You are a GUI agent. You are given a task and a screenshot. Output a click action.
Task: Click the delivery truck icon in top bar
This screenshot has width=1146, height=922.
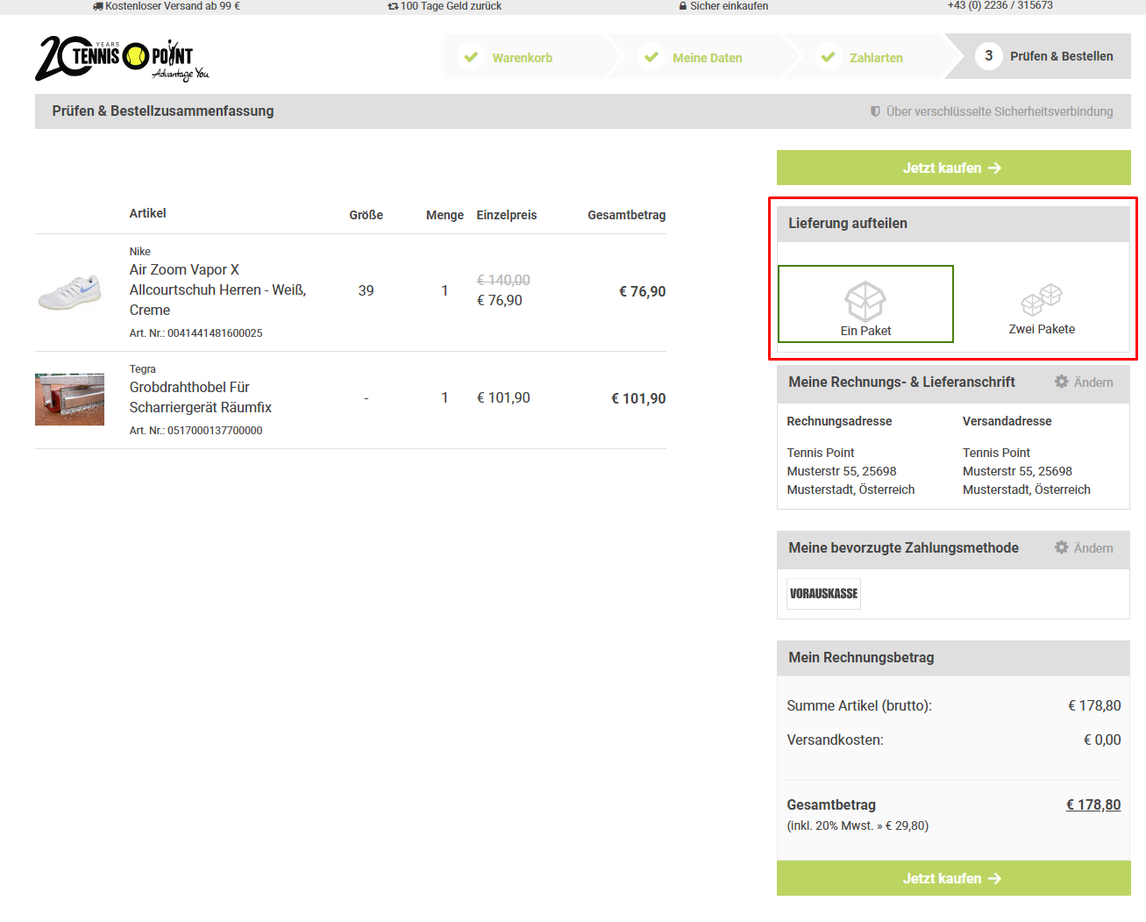coord(98,6)
